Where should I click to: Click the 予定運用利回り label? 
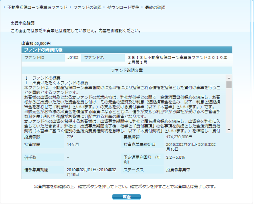coord(142,160)
